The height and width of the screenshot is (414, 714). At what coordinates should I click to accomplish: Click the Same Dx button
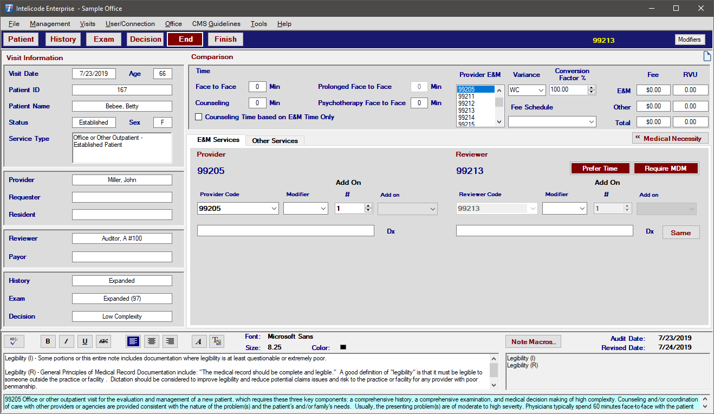tap(680, 232)
